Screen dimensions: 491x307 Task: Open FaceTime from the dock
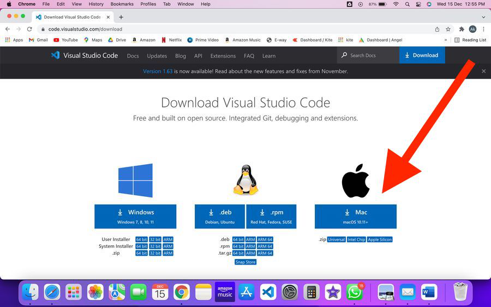click(138, 292)
